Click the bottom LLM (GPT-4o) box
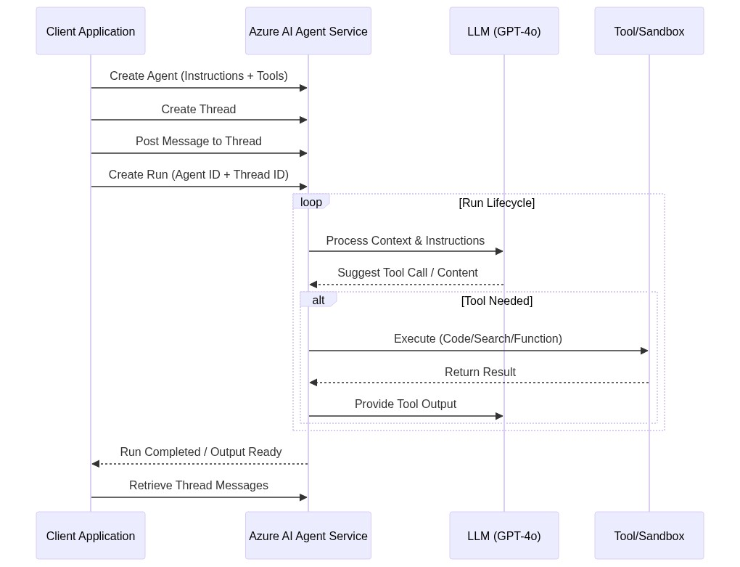 [x=504, y=536]
